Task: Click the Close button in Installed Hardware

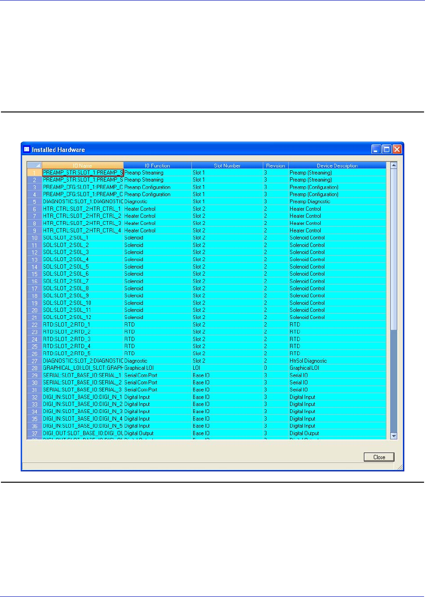Action: point(379,457)
